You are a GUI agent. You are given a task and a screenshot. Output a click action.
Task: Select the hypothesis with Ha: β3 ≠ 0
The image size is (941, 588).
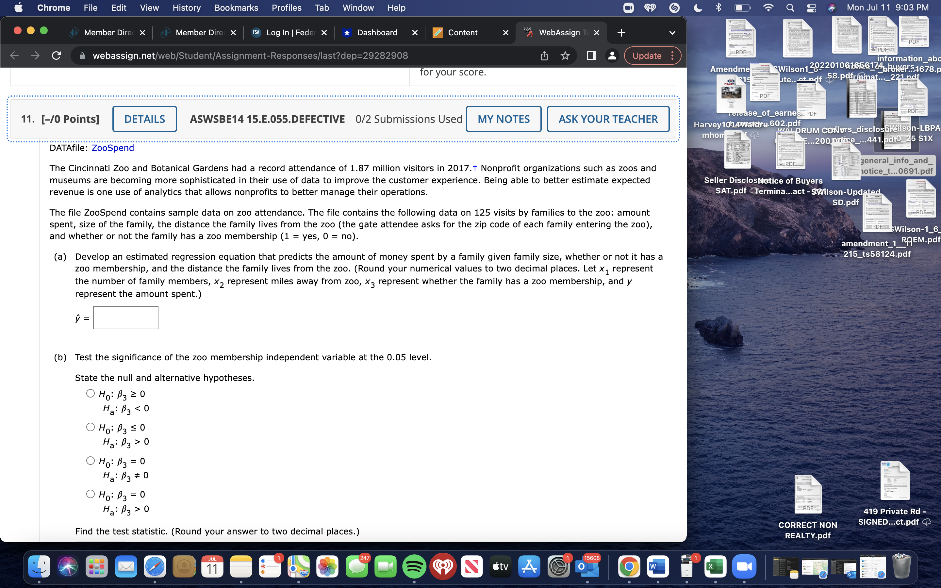click(90, 461)
